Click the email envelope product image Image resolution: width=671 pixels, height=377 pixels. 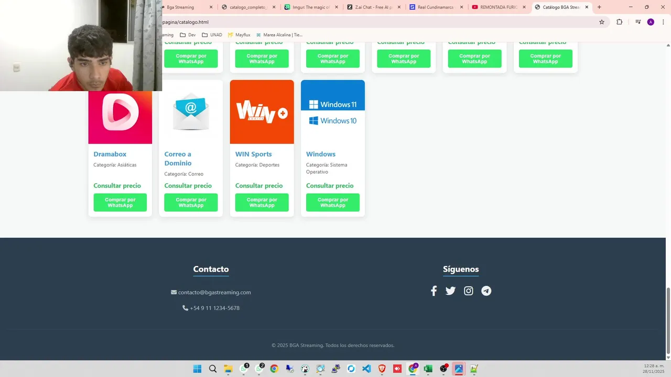pyautogui.click(x=191, y=112)
